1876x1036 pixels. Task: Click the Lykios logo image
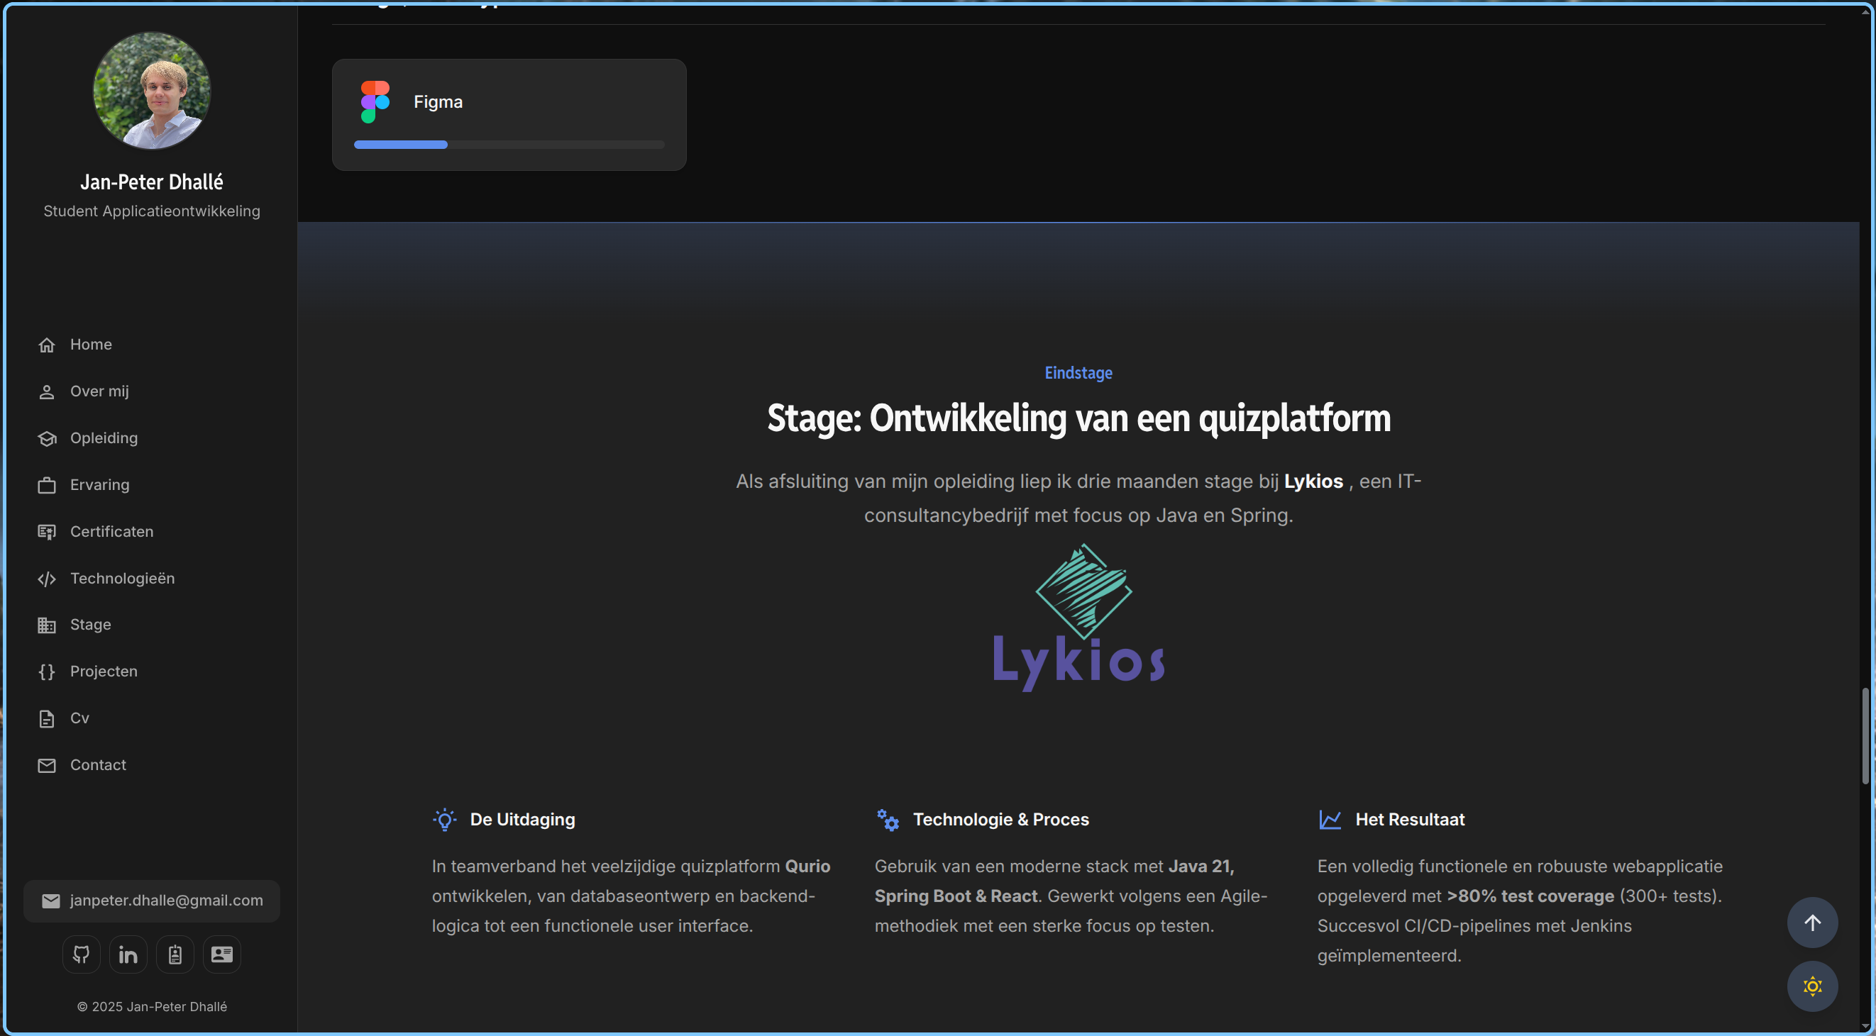click(x=1078, y=618)
